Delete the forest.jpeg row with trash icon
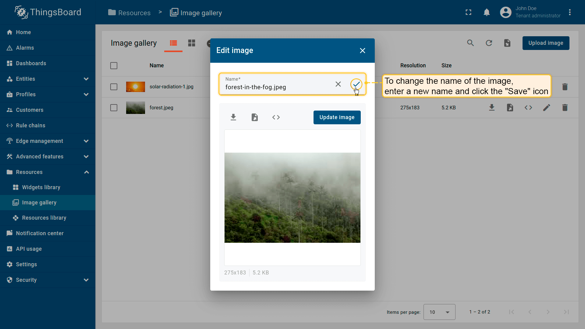The width and height of the screenshot is (585, 329). click(565, 108)
